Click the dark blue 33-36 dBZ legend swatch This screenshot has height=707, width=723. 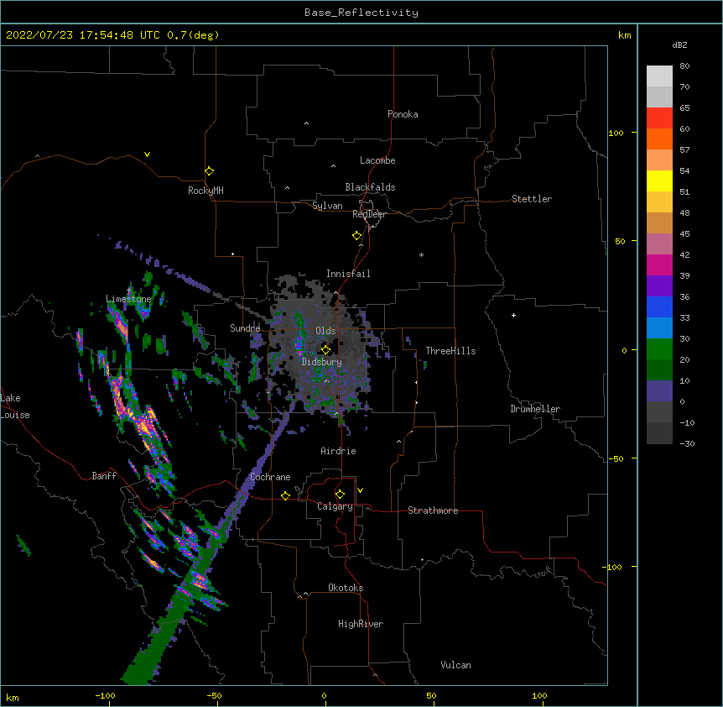pyautogui.click(x=659, y=306)
